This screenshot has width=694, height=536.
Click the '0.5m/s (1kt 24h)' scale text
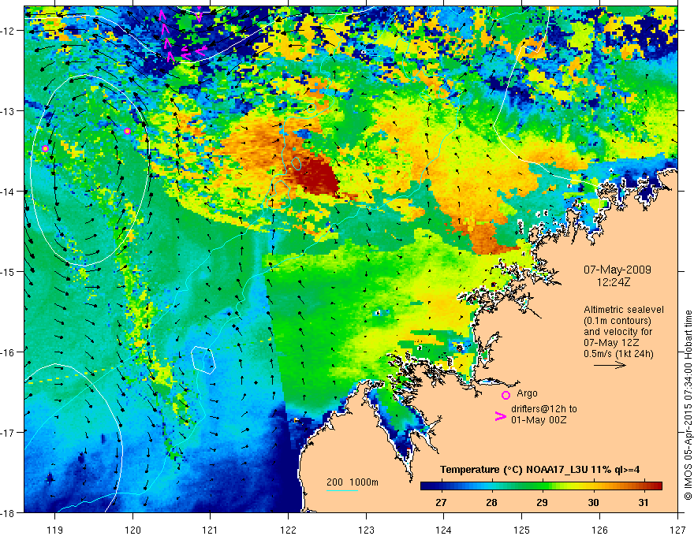coord(618,354)
